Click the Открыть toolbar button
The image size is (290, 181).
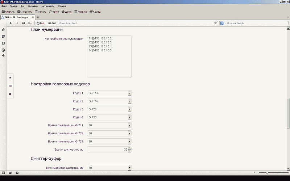pos(8,12)
